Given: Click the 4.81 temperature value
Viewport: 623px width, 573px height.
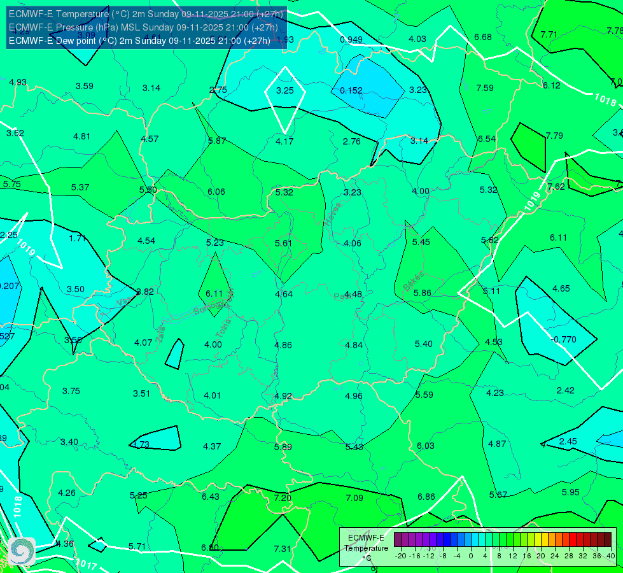Looking at the screenshot, I should (x=82, y=136).
